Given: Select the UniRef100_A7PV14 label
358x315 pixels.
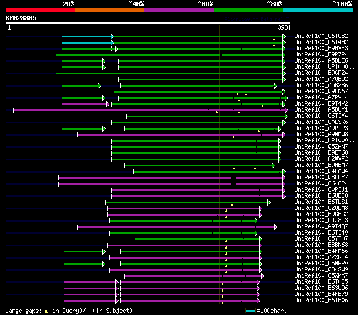Looking at the screenshot, I should (x=321, y=98).
